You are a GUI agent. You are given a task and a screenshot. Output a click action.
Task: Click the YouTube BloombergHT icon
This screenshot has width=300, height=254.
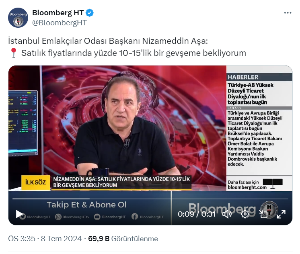pyautogui.click(x=97, y=217)
